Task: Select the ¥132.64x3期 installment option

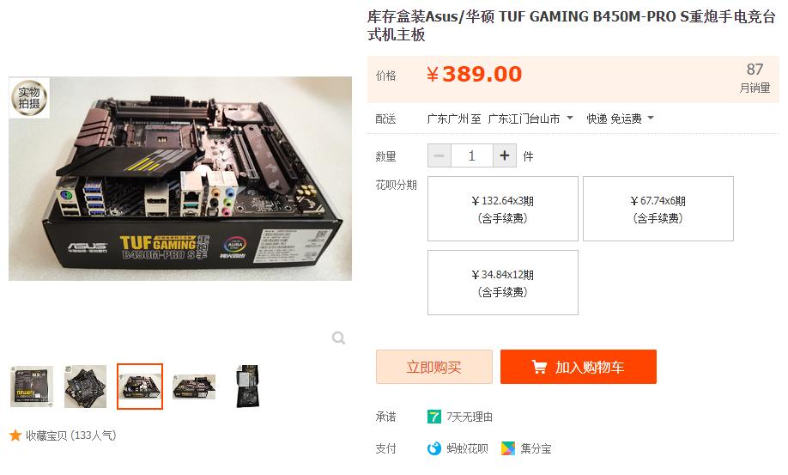Action: pos(502,209)
